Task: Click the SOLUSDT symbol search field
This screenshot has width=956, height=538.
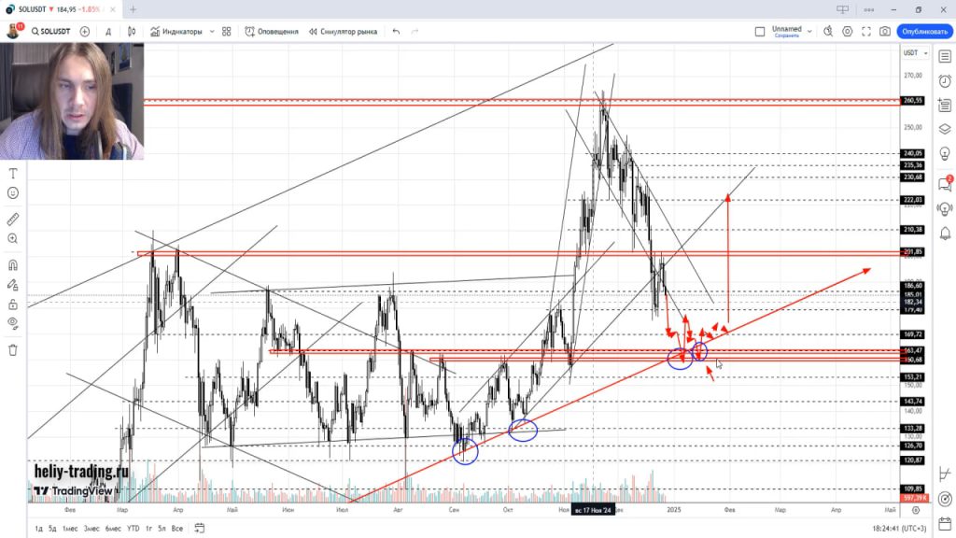Action: [50, 31]
